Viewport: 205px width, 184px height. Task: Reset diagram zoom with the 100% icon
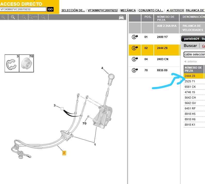33,17
